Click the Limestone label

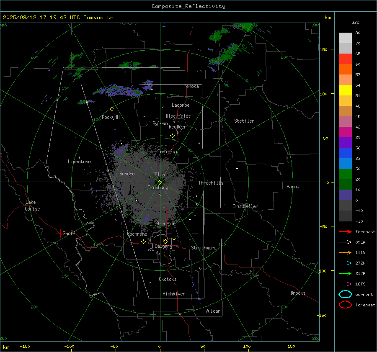(79, 162)
